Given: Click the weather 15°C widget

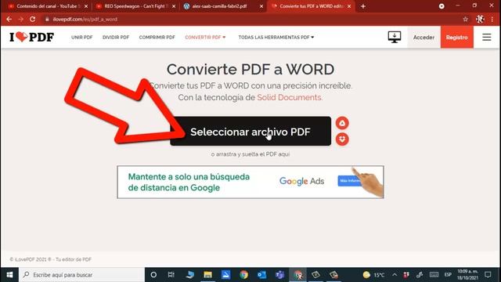Looking at the screenshot, I should coord(373,275).
